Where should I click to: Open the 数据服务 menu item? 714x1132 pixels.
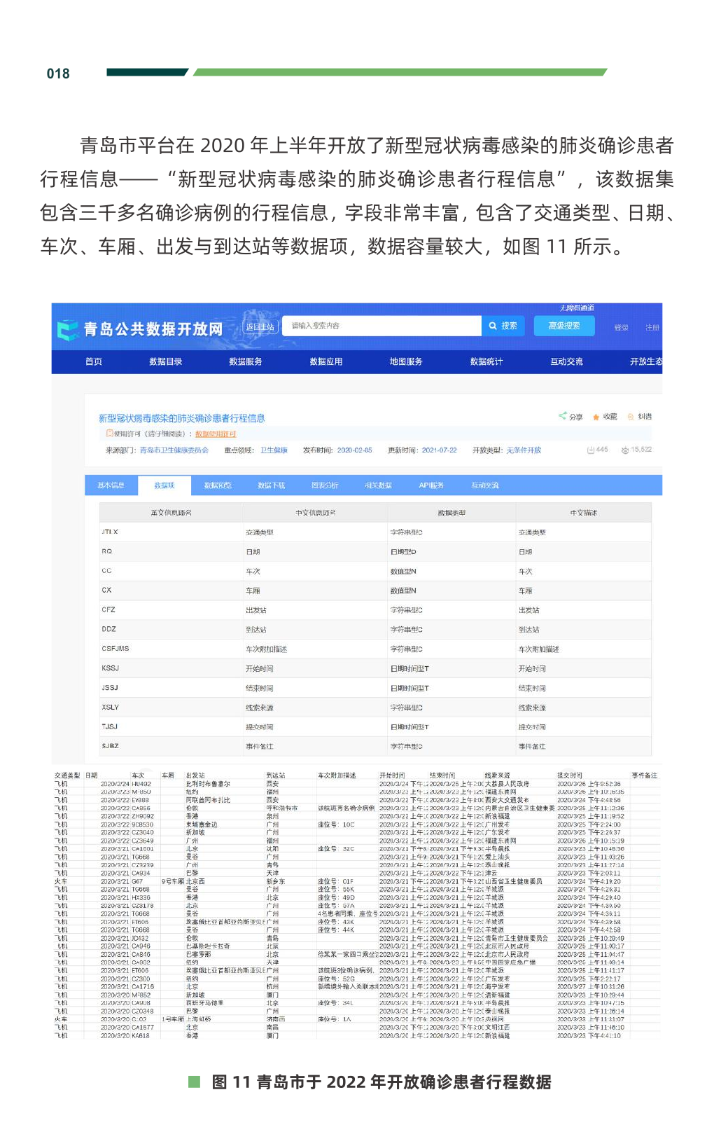point(246,361)
